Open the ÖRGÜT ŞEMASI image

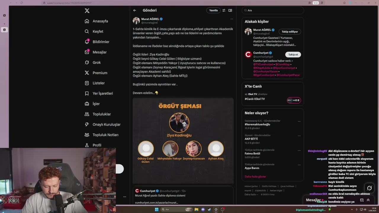point(183,141)
